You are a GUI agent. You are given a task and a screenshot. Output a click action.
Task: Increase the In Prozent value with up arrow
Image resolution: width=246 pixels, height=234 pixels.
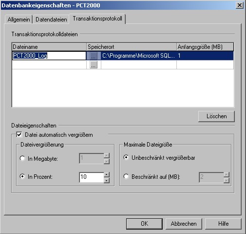[107, 174]
